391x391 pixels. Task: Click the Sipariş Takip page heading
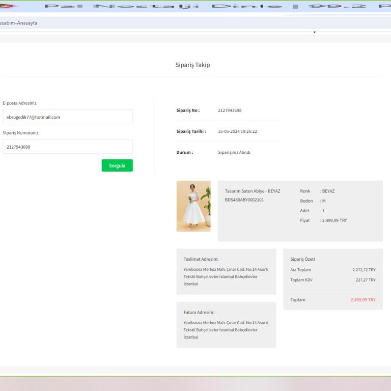click(x=192, y=65)
